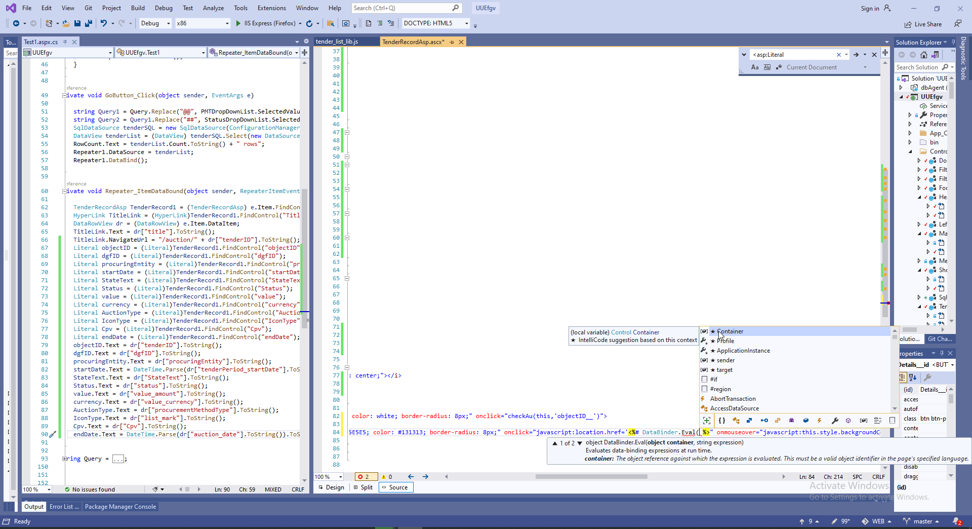Switch to the tender_list_lib.js tab
Viewport: 972px width, 529px height.
click(337, 42)
